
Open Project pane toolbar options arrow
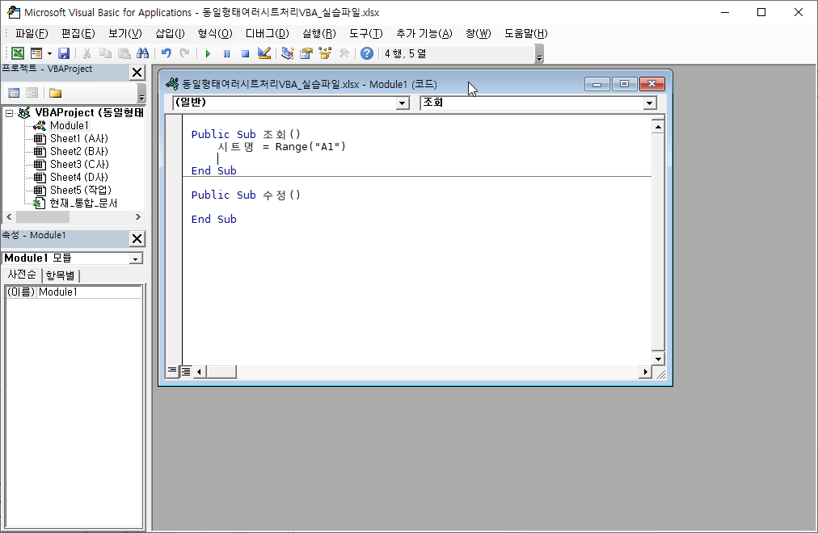click(141, 93)
